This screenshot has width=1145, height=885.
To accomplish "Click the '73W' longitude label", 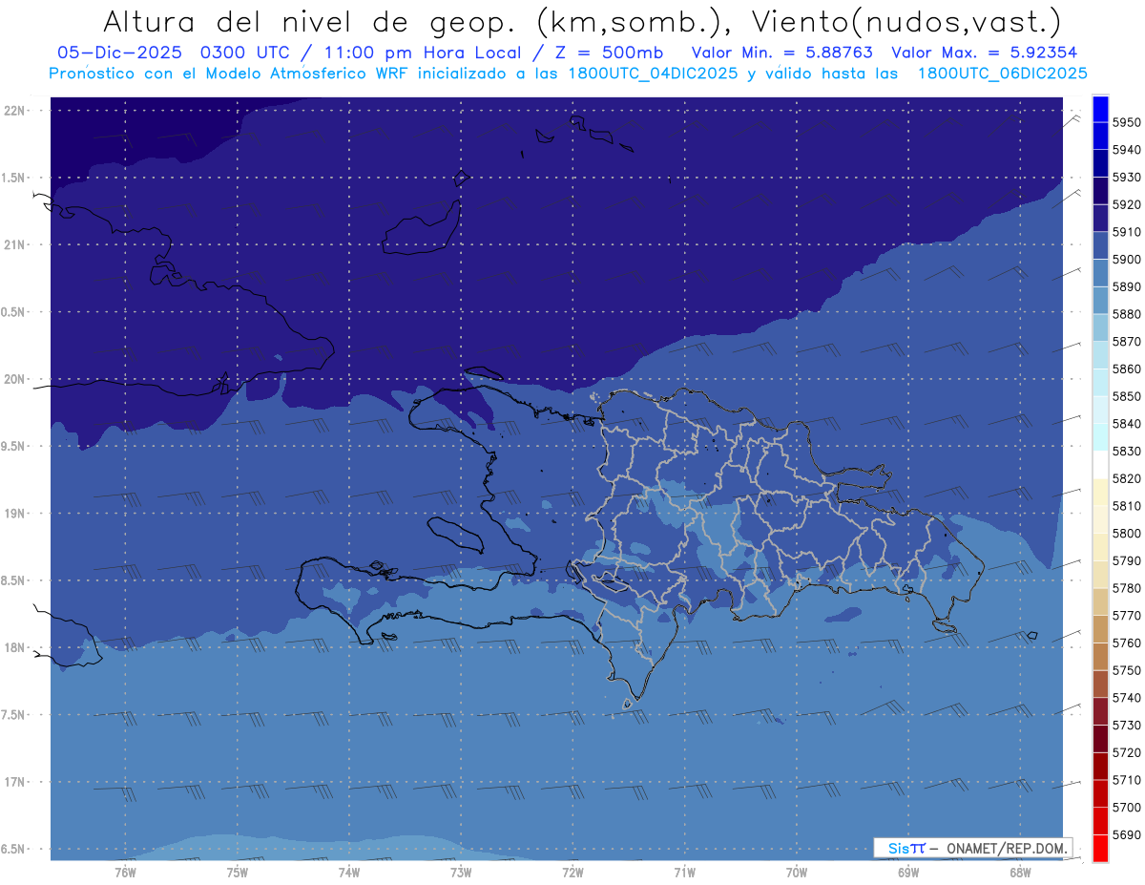I will [461, 872].
